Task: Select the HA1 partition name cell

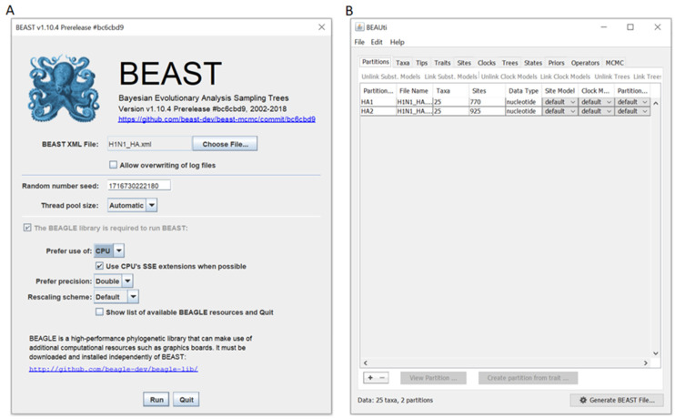Action: coord(378,102)
